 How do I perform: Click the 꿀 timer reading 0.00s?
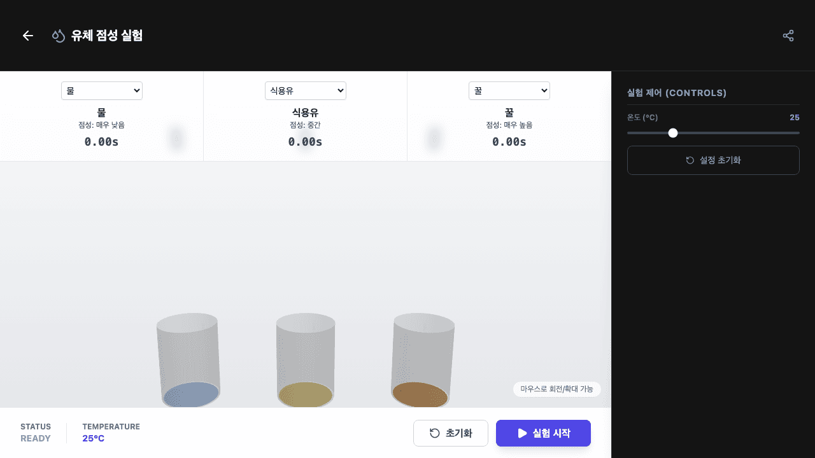click(509, 141)
